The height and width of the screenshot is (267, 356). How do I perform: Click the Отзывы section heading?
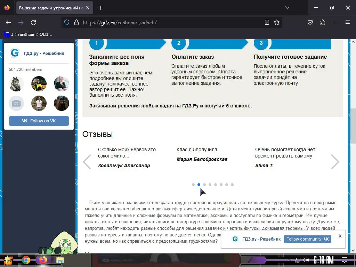(97, 134)
